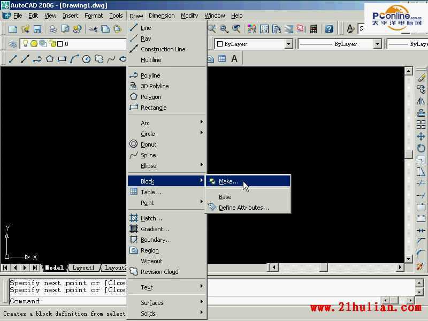428x321 pixels.
Task: Click drawing area vertical scroll up arrow
Action: 408,71
